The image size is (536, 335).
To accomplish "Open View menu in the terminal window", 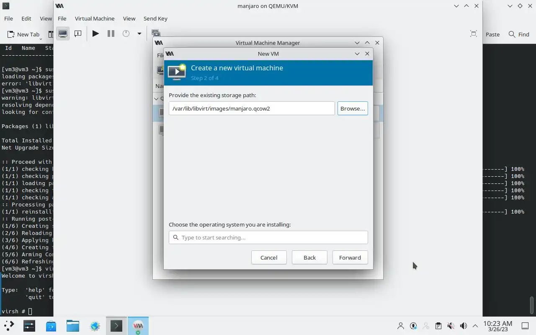I will click(x=46, y=18).
